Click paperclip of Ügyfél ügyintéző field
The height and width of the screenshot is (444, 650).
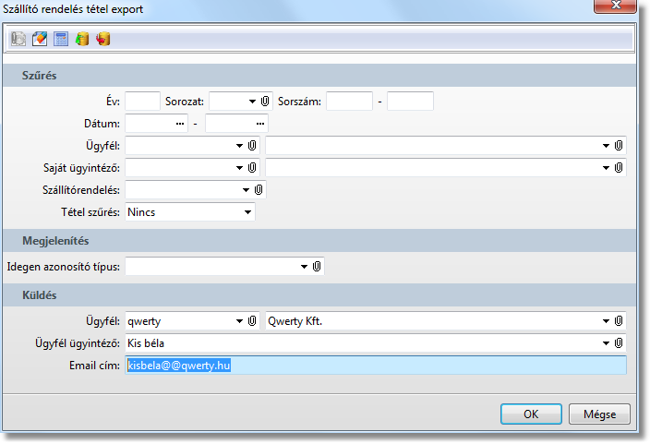coord(619,342)
